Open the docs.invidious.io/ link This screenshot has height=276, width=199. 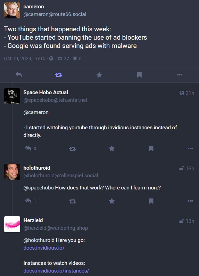click(x=44, y=247)
